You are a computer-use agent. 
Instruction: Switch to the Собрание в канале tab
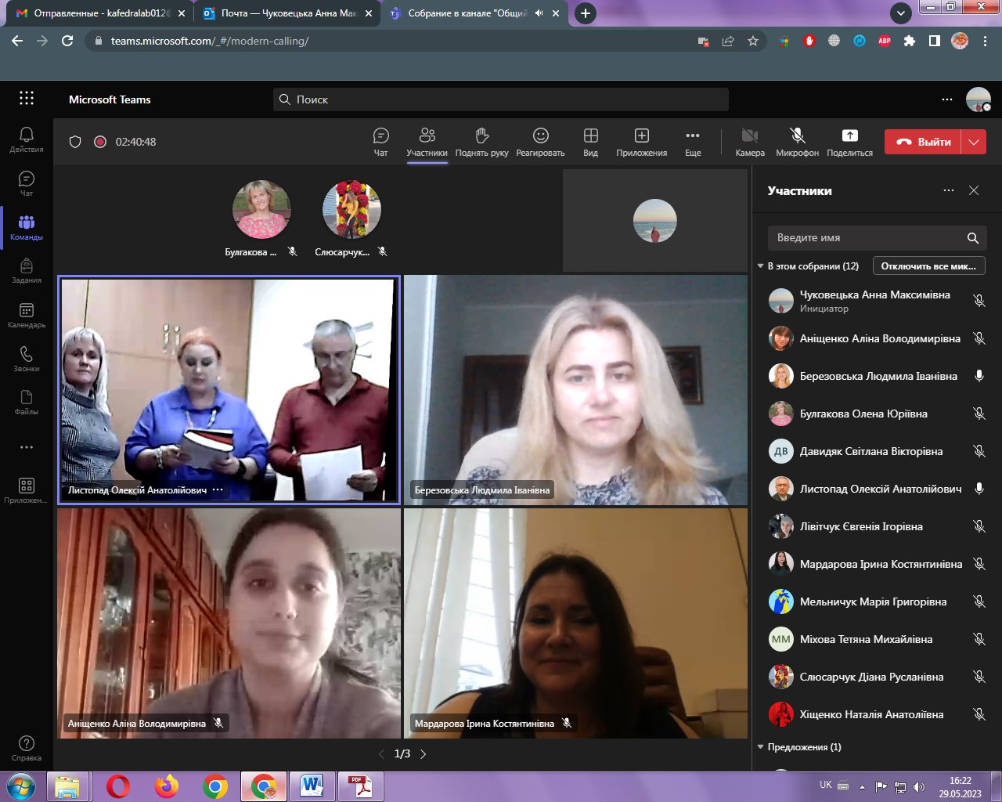point(475,13)
